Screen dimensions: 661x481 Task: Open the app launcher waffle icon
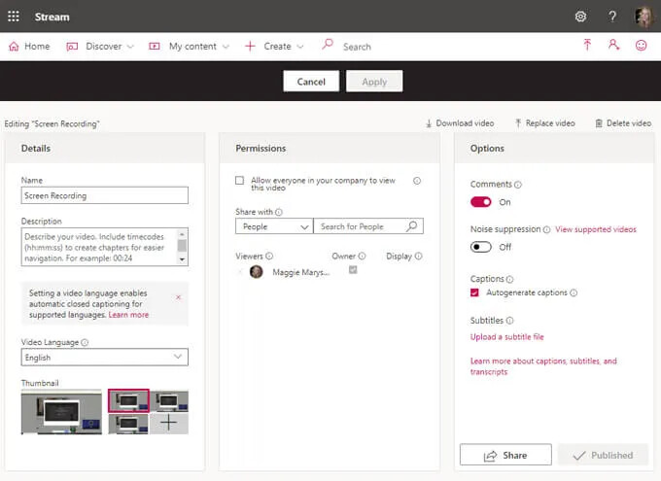tap(14, 17)
